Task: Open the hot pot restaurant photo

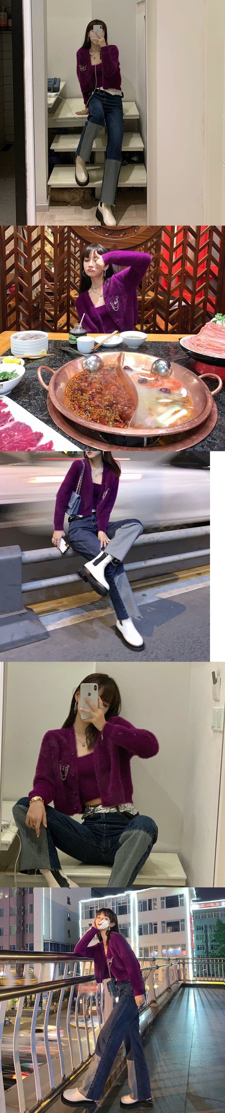Action: pos(112,338)
